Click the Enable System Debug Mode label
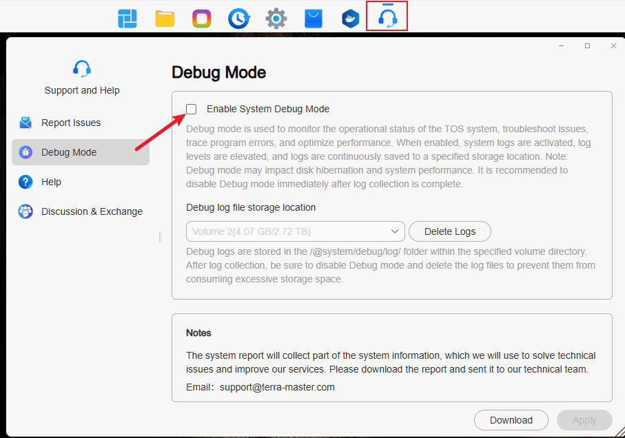 (268, 109)
